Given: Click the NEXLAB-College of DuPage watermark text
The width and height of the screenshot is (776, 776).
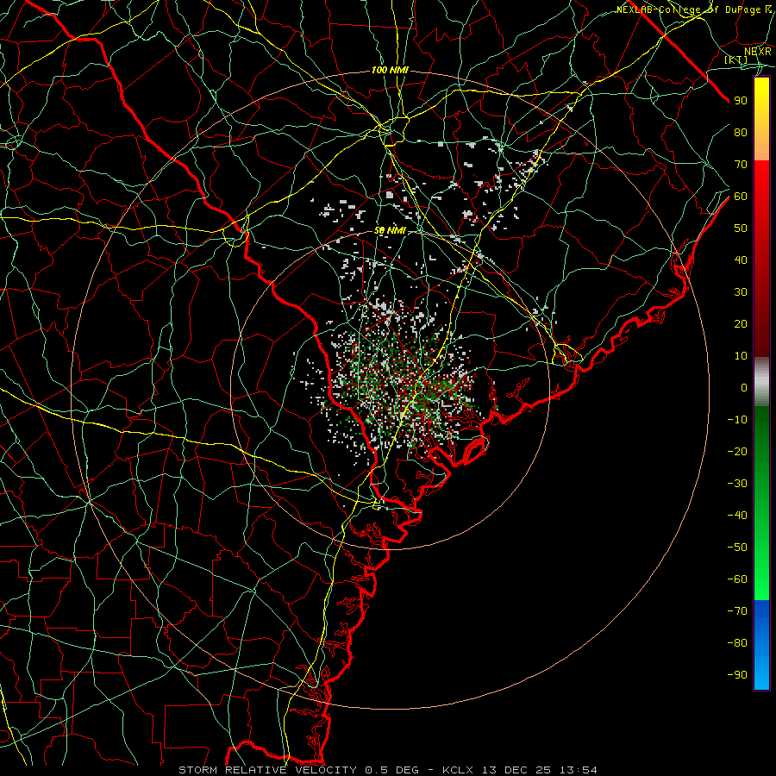Looking at the screenshot, I should pyautogui.click(x=693, y=9).
